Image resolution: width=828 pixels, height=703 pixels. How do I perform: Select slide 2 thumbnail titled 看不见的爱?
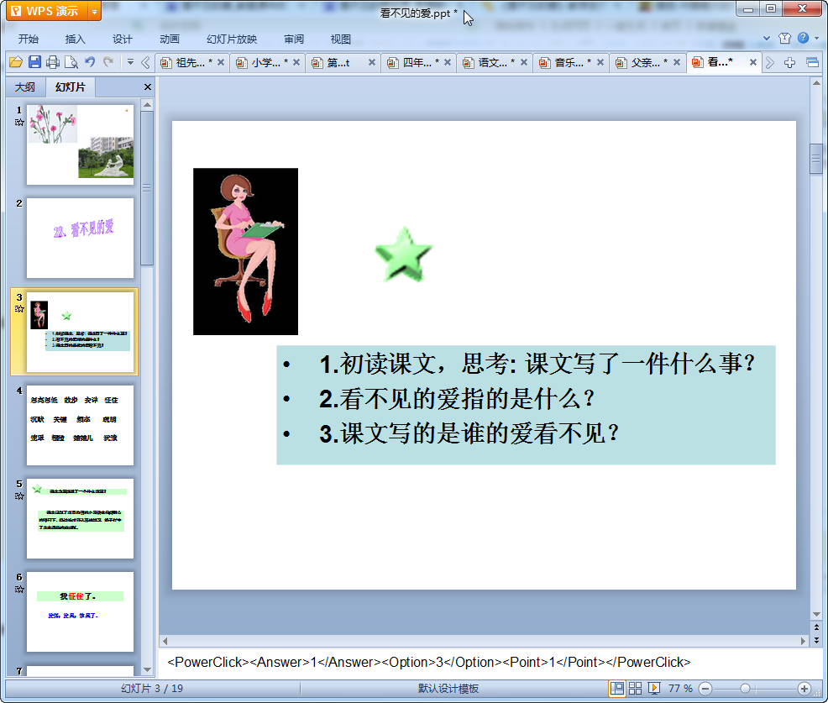tap(81, 239)
